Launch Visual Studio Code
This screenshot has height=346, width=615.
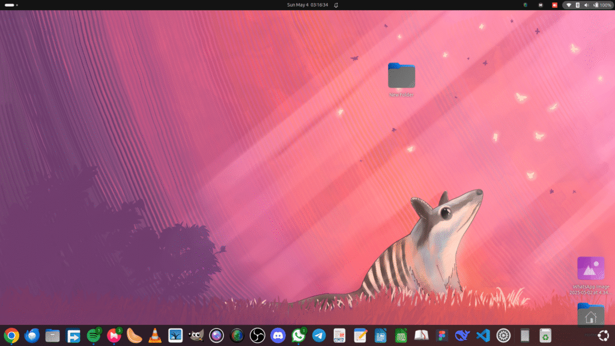(x=483, y=336)
